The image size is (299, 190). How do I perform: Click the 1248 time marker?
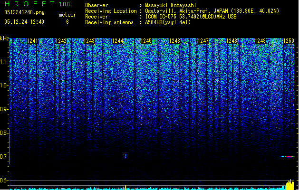click(231, 41)
